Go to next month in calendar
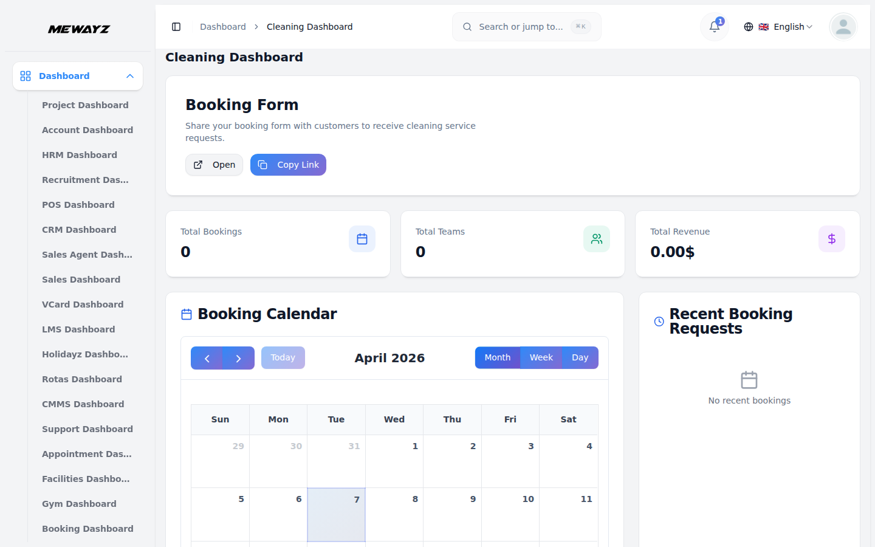875x547 pixels. pos(239,358)
